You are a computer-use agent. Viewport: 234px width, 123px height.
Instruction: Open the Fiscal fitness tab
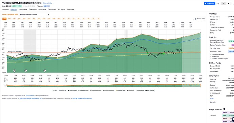click(52, 9)
